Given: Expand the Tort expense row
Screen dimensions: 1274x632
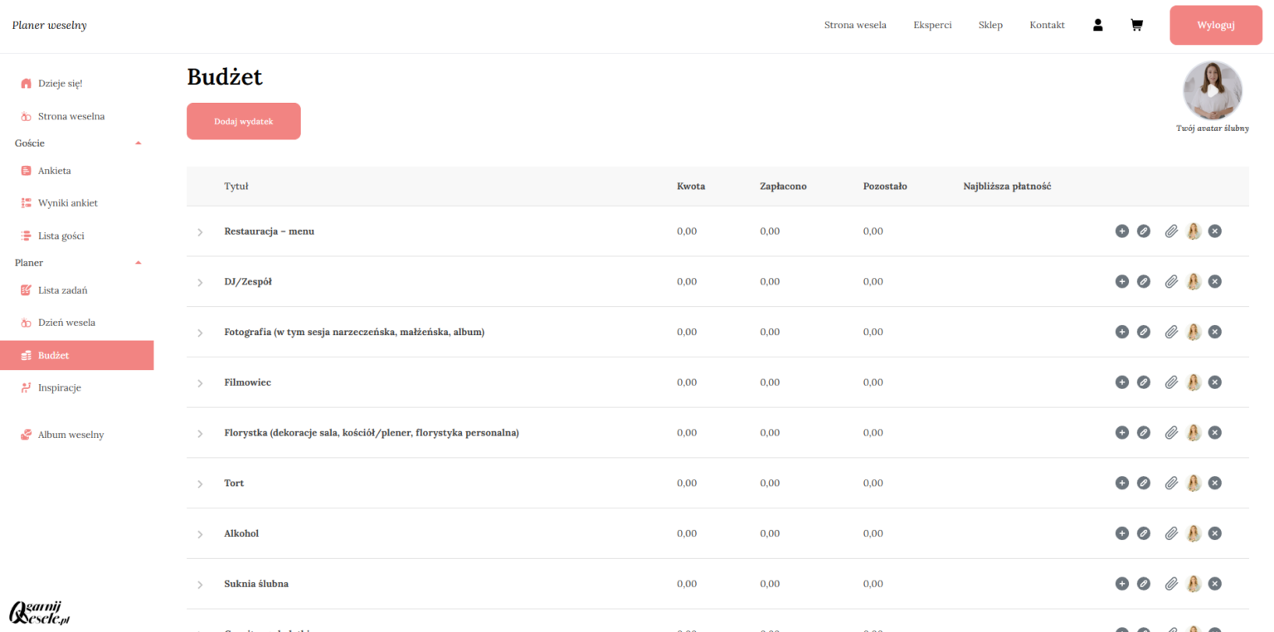Looking at the screenshot, I should click(200, 484).
